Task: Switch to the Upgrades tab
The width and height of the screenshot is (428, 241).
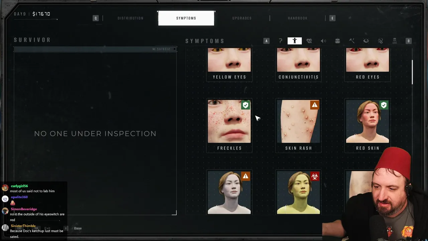Action: [x=242, y=18]
